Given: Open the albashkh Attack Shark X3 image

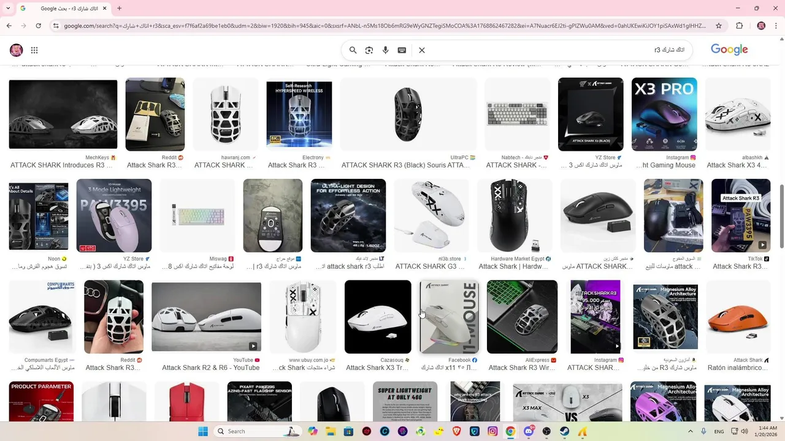Looking at the screenshot, I should pyautogui.click(x=738, y=114).
